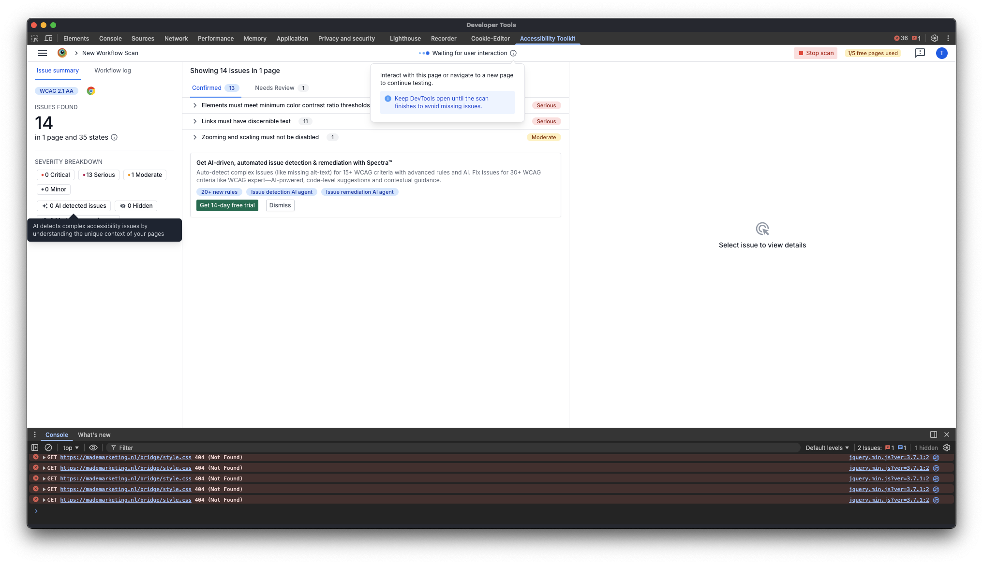This screenshot has height=564, width=983.
Task: Toggle the 13 Serious severity filter
Action: pos(99,175)
